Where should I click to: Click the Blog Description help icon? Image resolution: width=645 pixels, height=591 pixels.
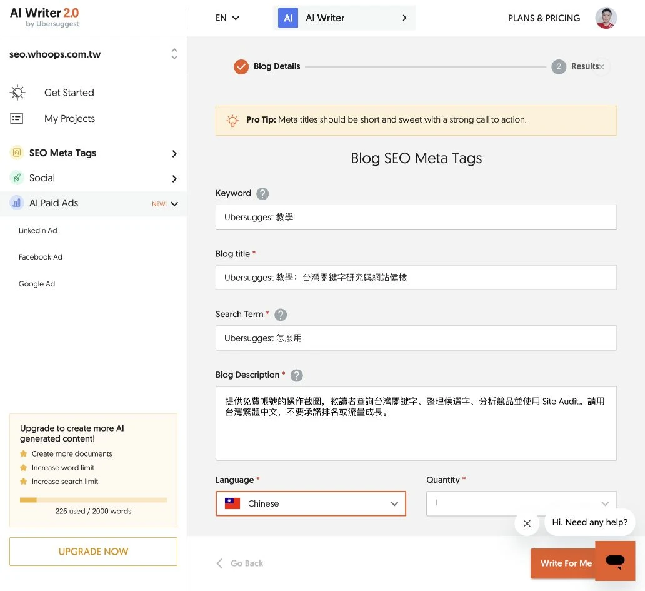[x=297, y=375]
